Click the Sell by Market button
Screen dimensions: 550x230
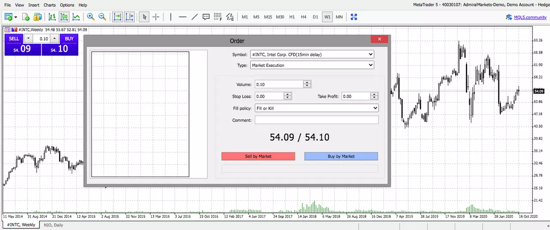click(258, 156)
